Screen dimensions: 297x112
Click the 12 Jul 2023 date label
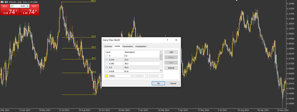pyautogui.click(x=65, y=110)
